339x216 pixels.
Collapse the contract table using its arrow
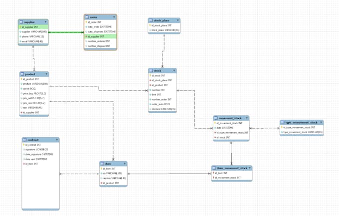pos(57,140)
